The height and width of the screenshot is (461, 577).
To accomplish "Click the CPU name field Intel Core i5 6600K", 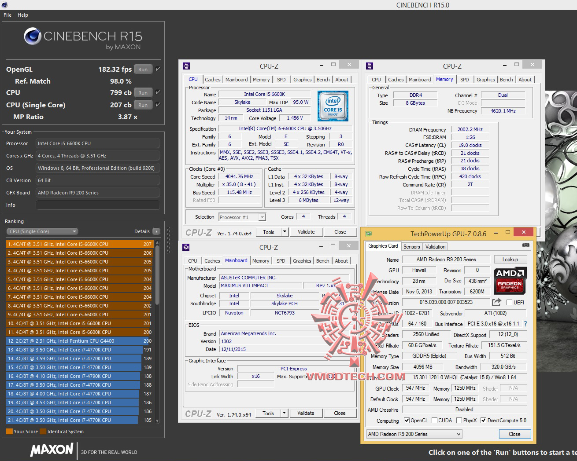I will pyautogui.click(x=264, y=94).
